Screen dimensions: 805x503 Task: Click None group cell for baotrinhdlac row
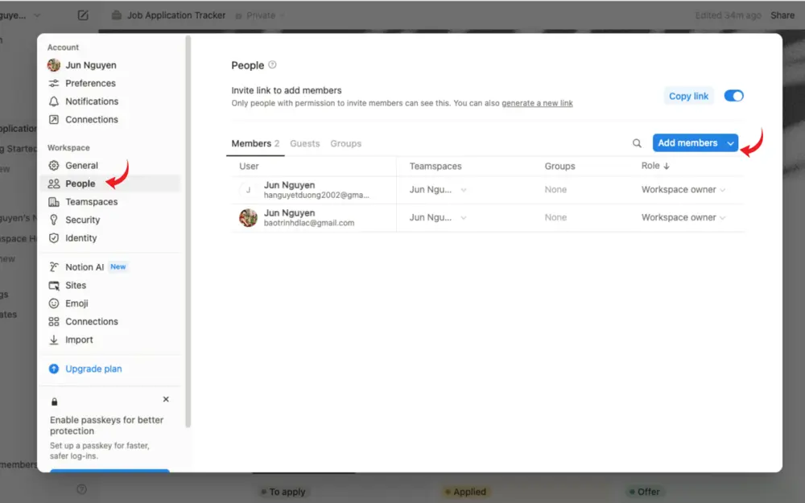click(555, 217)
